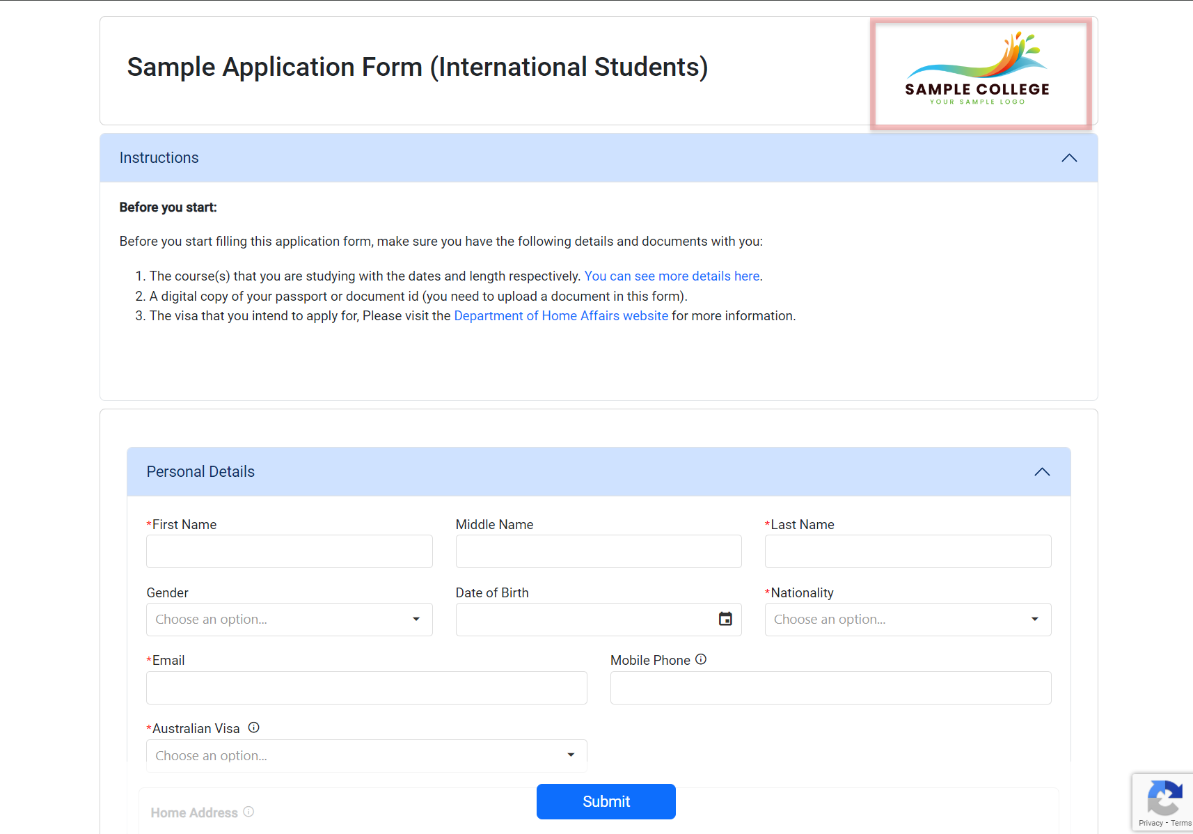Viewport: 1193px width, 834px height.
Task: Click the Email input field
Action: (366, 688)
